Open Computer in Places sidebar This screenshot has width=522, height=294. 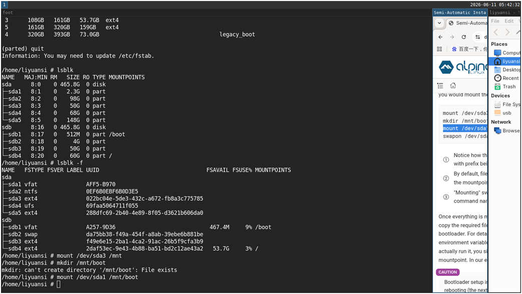coord(506,53)
